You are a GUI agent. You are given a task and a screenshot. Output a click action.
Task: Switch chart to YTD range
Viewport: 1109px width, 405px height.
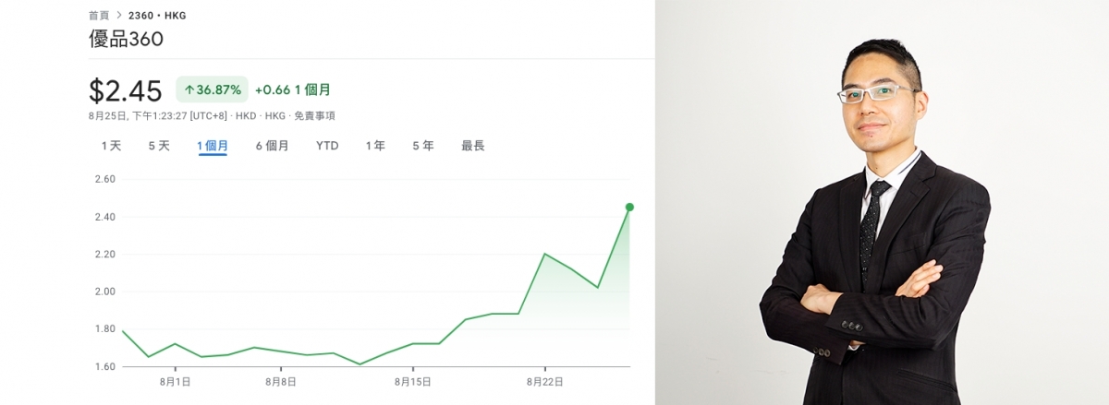[x=327, y=146]
